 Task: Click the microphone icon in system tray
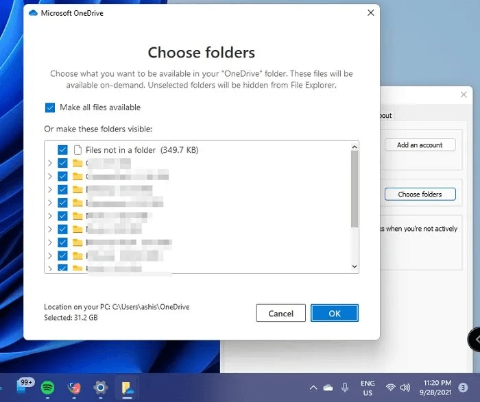pyautogui.click(x=345, y=387)
